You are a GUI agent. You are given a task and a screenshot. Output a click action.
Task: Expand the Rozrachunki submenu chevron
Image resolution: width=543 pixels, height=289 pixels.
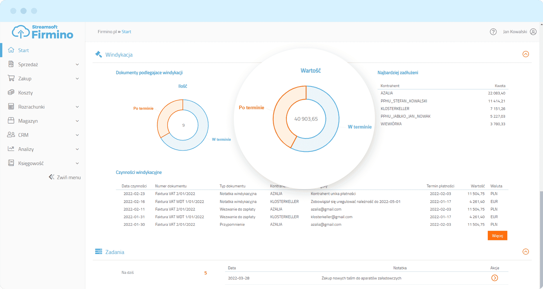pyautogui.click(x=77, y=107)
